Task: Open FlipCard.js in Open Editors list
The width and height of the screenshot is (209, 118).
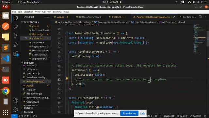Action: point(38,34)
